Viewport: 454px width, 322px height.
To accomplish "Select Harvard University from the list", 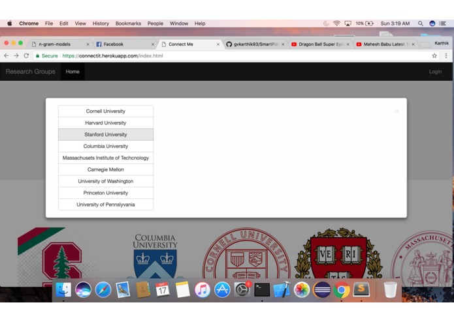I will [106, 123].
